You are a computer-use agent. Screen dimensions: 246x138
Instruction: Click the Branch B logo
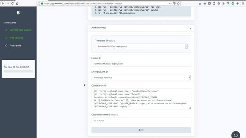point(18,13)
